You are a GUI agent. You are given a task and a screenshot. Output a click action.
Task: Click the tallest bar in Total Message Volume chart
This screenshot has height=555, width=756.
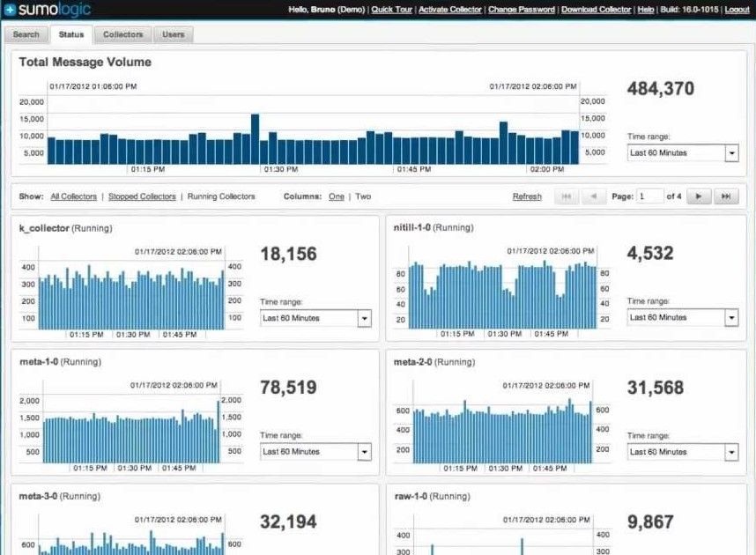point(255,139)
